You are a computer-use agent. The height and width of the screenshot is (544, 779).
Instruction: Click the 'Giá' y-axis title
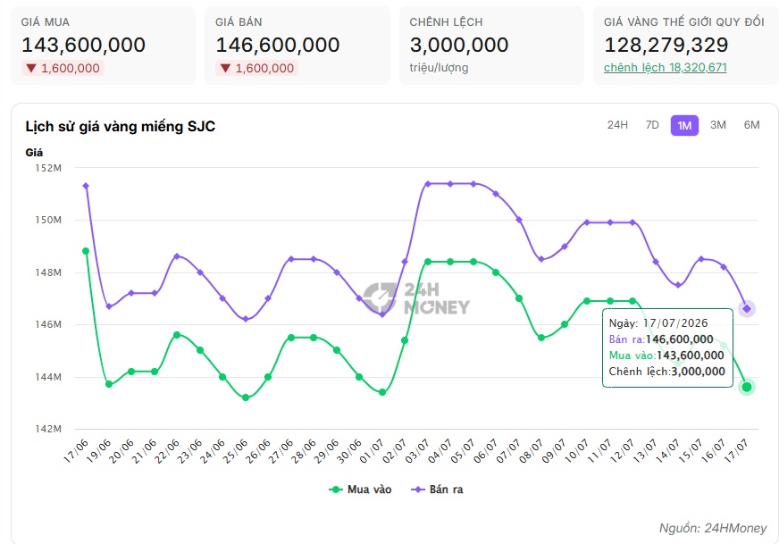(34, 153)
